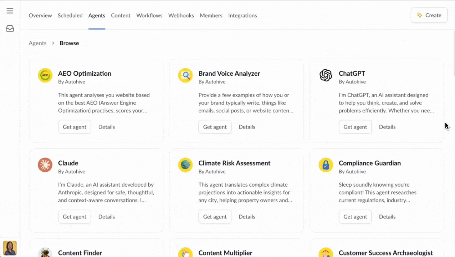This screenshot has width=455, height=257.
Task: Click the Climate Risk Assessment globe icon
Action: click(x=185, y=165)
